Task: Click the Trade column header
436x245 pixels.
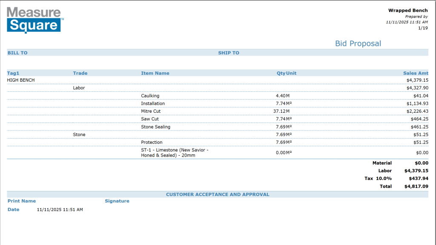Action: (80, 73)
